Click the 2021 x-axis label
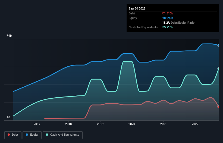223x143 pixels. 164,124
